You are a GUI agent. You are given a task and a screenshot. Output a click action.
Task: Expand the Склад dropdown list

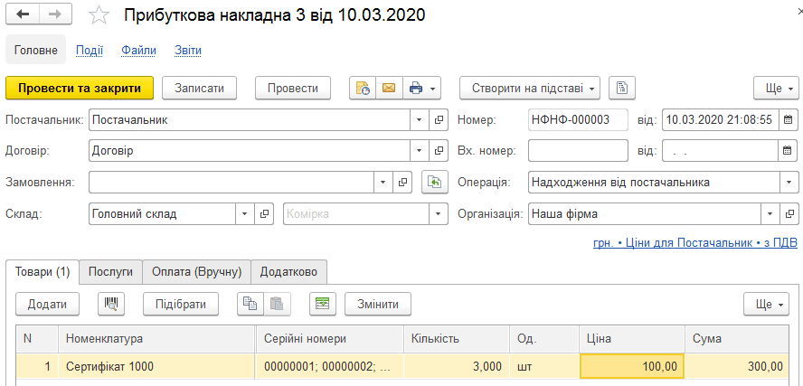(x=245, y=214)
